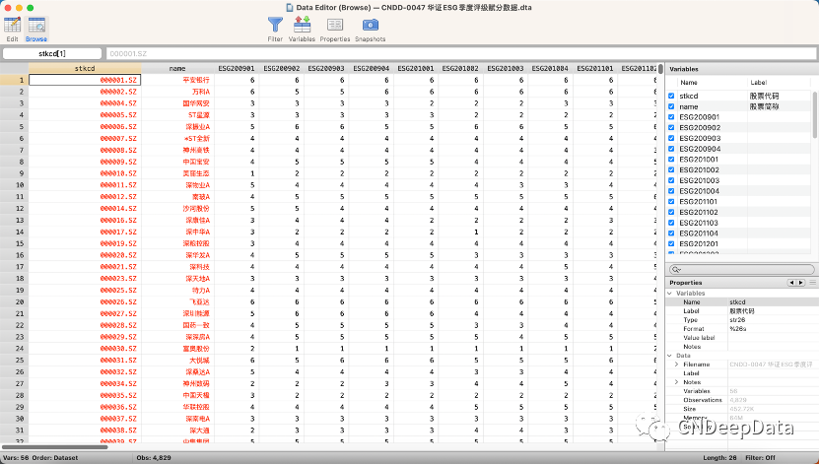Image resolution: width=820 pixels, height=465 pixels.
Task: Uncheck the ESG201002 variable checkbox
Action: 671,169
